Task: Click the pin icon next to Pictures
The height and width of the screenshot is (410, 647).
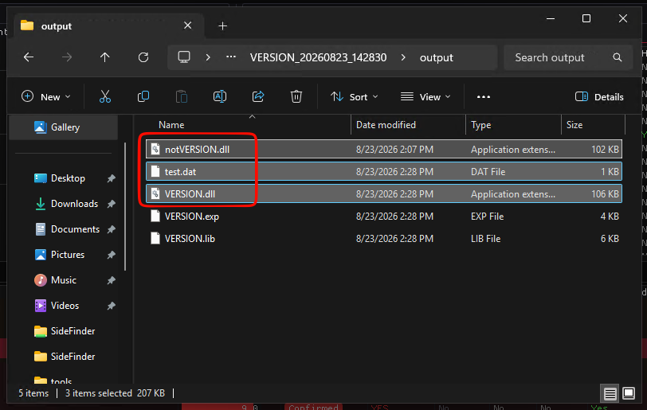Action: [111, 256]
